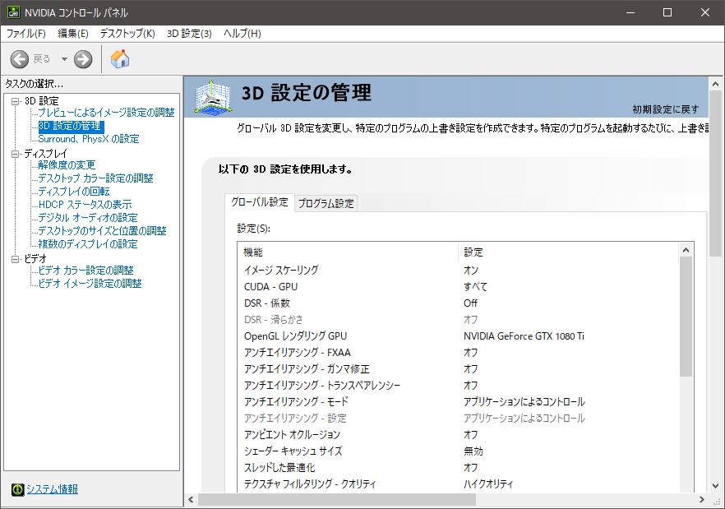Click the forward arrow navigation icon
Image resolution: width=725 pixels, height=509 pixels.
click(83, 59)
